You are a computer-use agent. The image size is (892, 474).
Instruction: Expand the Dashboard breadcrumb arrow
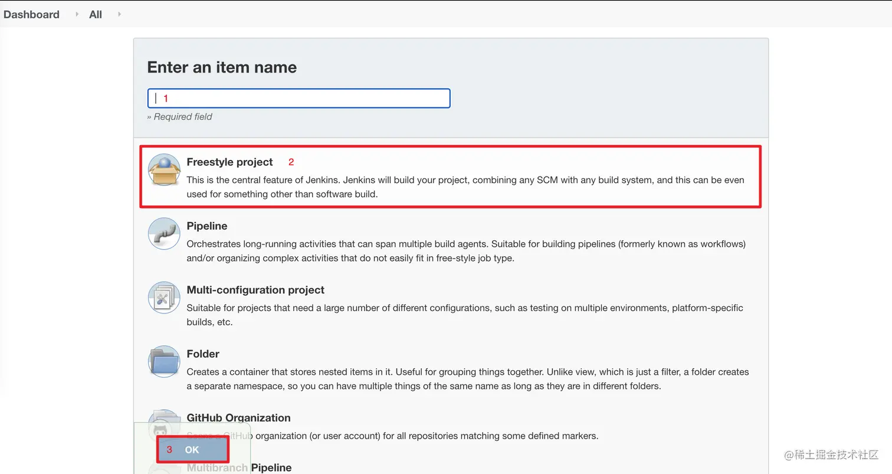pos(77,14)
